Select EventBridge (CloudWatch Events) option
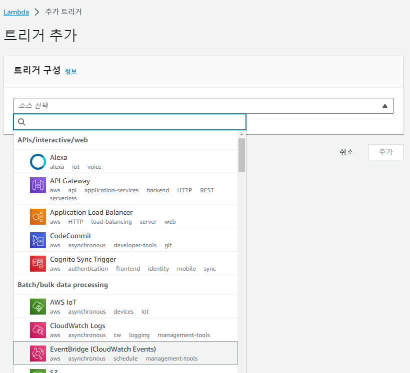 pyautogui.click(x=125, y=353)
